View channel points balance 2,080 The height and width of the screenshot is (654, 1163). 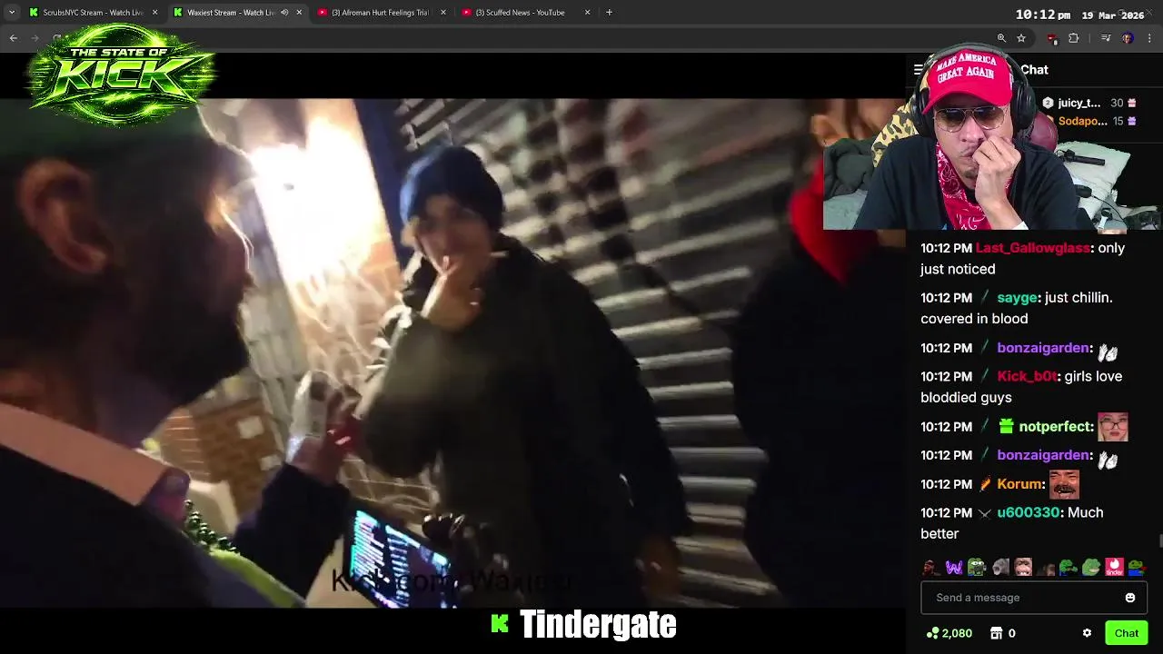[x=949, y=633]
